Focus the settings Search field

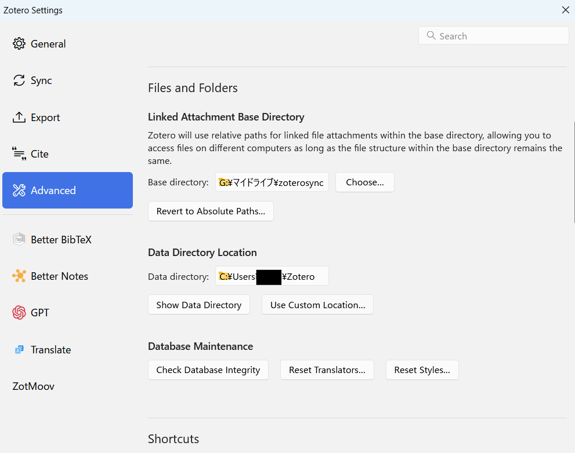click(494, 35)
